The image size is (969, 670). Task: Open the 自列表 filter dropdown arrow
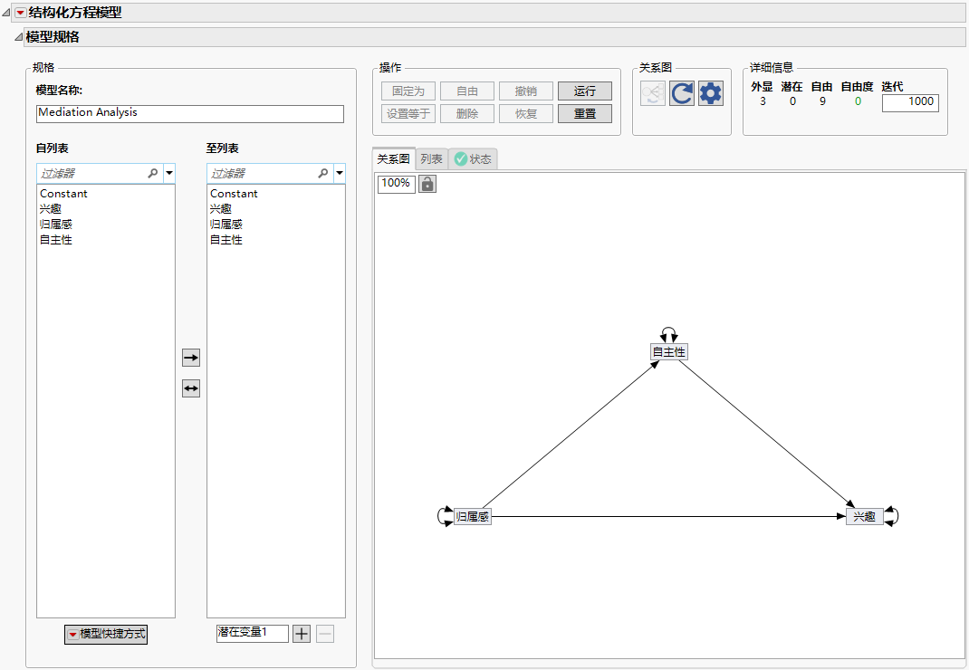tap(169, 174)
